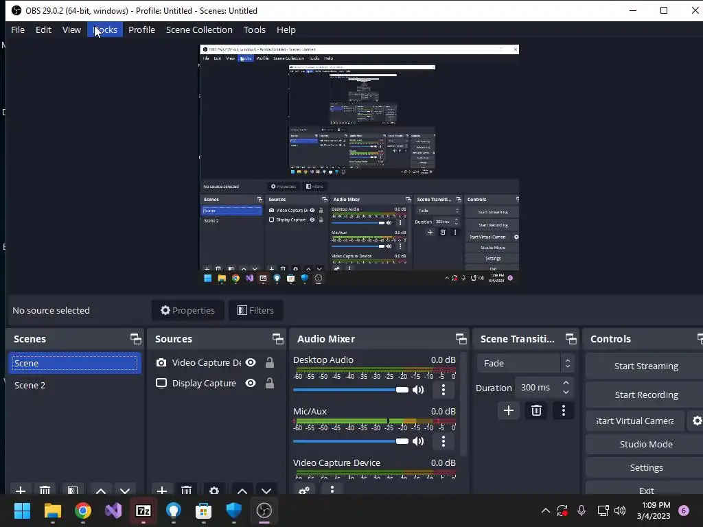Mute the Desktop Audio speaker icon
This screenshot has width=703, height=527.
click(x=418, y=390)
